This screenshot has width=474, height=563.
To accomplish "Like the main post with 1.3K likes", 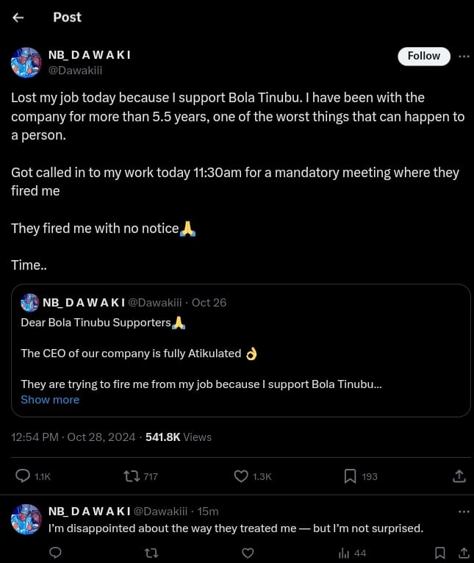I will point(241,476).
